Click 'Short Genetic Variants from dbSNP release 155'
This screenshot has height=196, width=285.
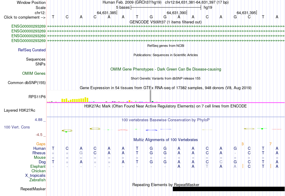[x=166, y=78]
